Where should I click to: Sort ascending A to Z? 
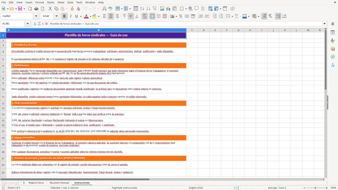click(142, 9)
